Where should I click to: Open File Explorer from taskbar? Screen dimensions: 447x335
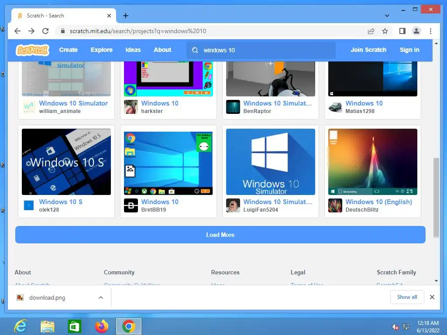click(47, 326)
